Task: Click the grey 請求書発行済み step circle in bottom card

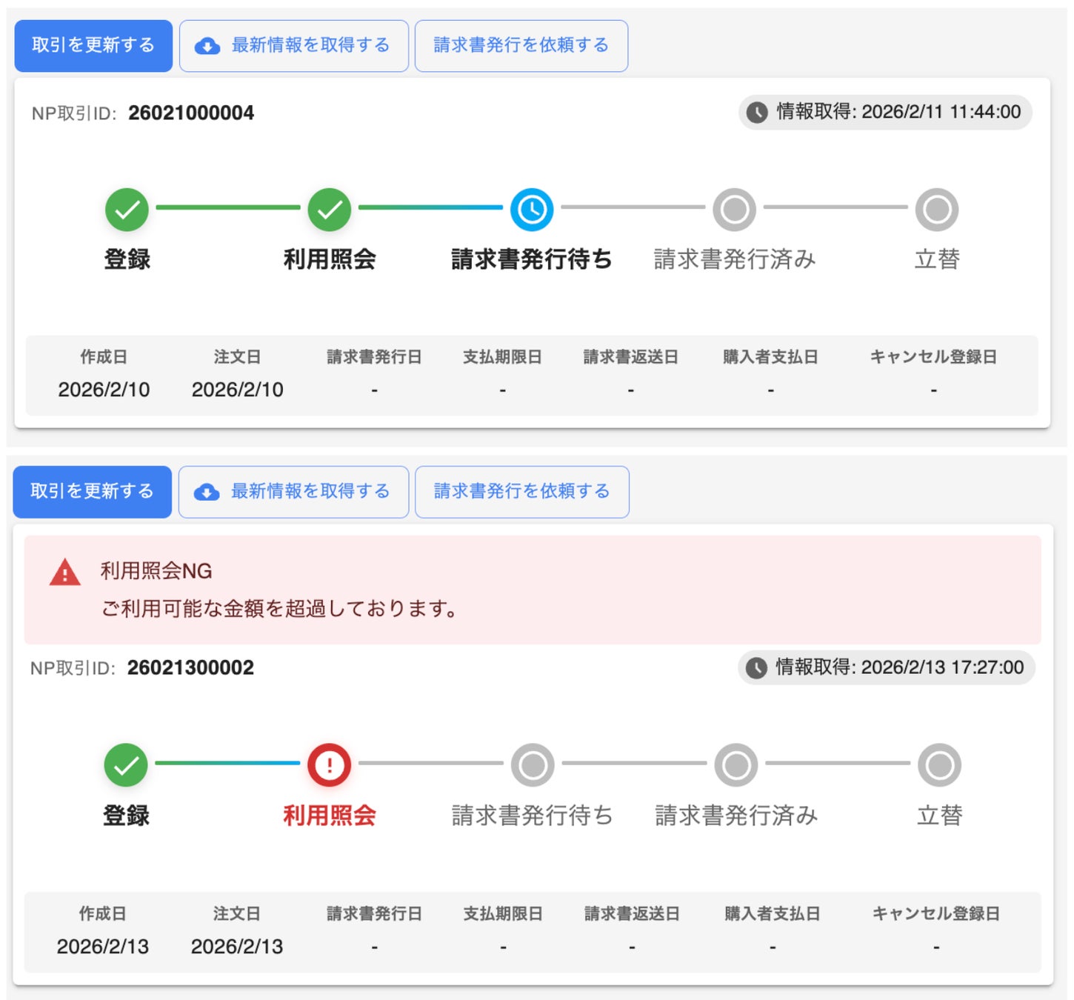Action: point(736,765)
